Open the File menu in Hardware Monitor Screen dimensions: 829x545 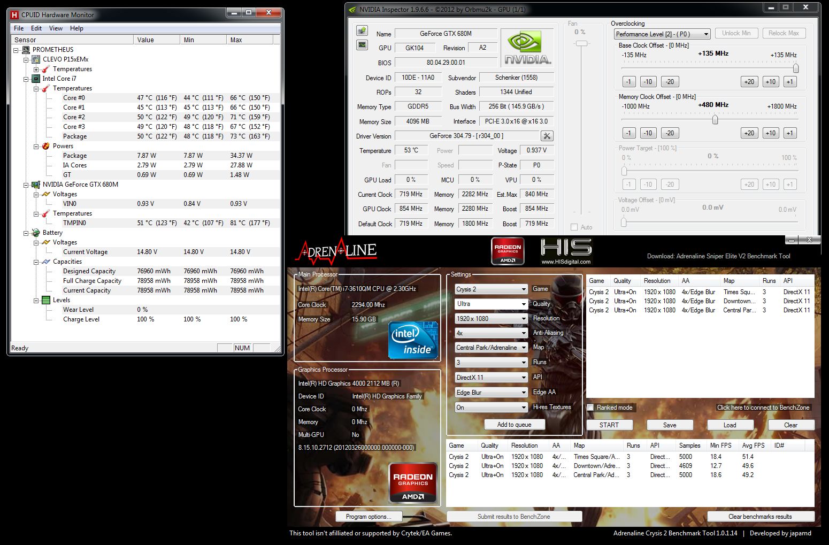(19, 28)
